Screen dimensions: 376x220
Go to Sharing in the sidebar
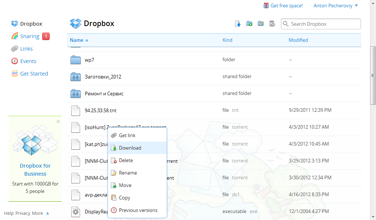(25, 36)
